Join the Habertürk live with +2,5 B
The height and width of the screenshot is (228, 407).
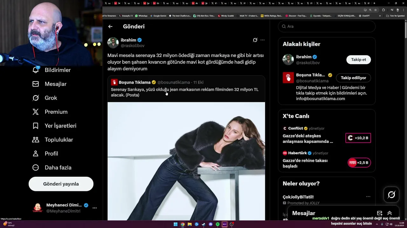359,162
